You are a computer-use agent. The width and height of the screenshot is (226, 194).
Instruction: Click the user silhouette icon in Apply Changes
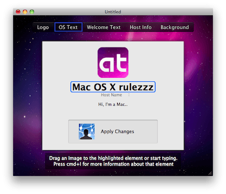click(x=87, y=132)
